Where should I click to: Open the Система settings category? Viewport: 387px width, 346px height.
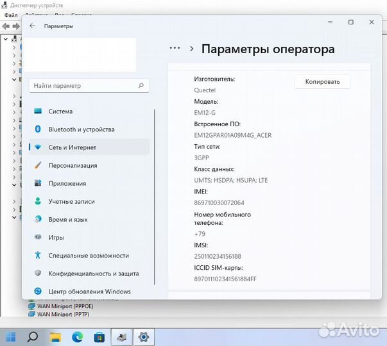tap(60, 111)
